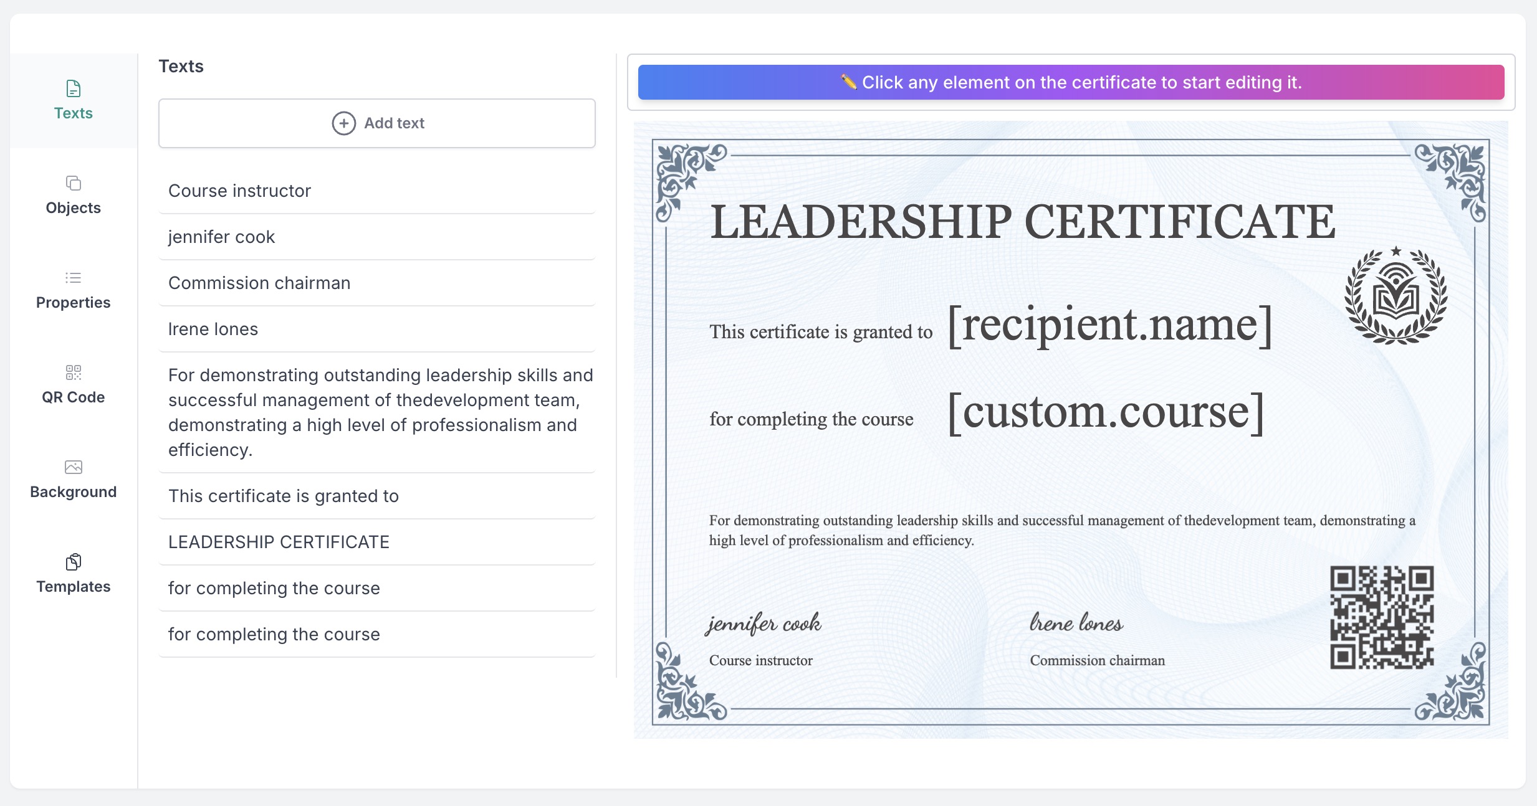This screenshot has height=806, width=1537.
Task: Select the QR code on the certificate
Action: (1381, 617)
